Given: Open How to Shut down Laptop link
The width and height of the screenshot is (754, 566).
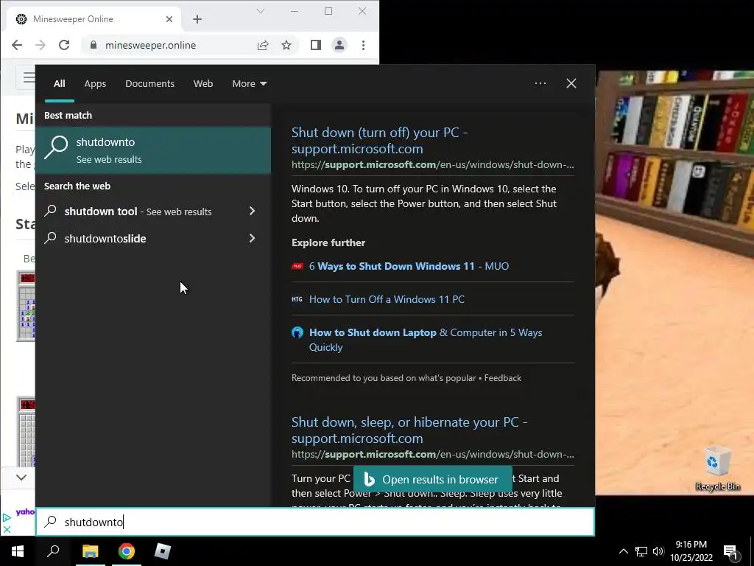Looking at the screenshot, I should pyautogui.click(x=426, y=340).
